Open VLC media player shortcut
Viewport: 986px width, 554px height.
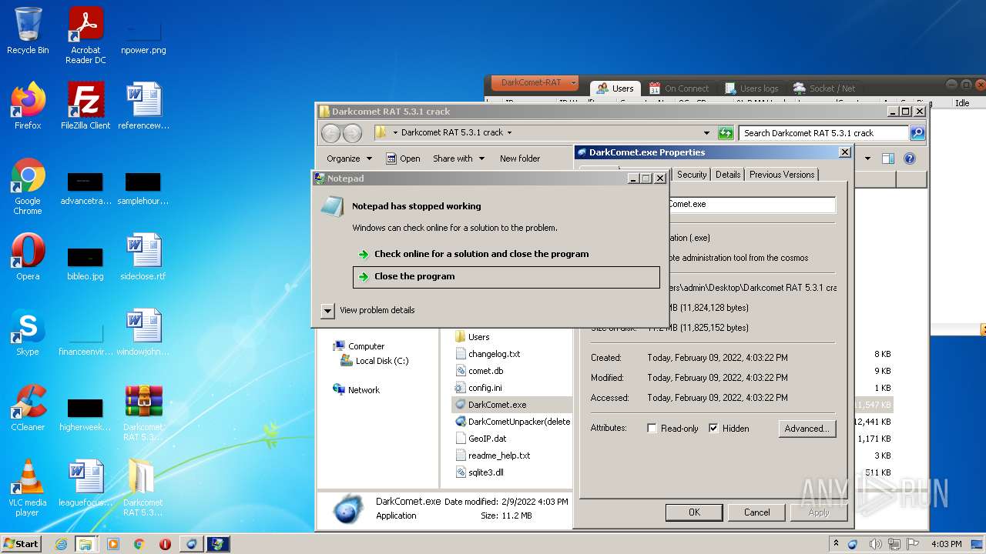(28, 488)
